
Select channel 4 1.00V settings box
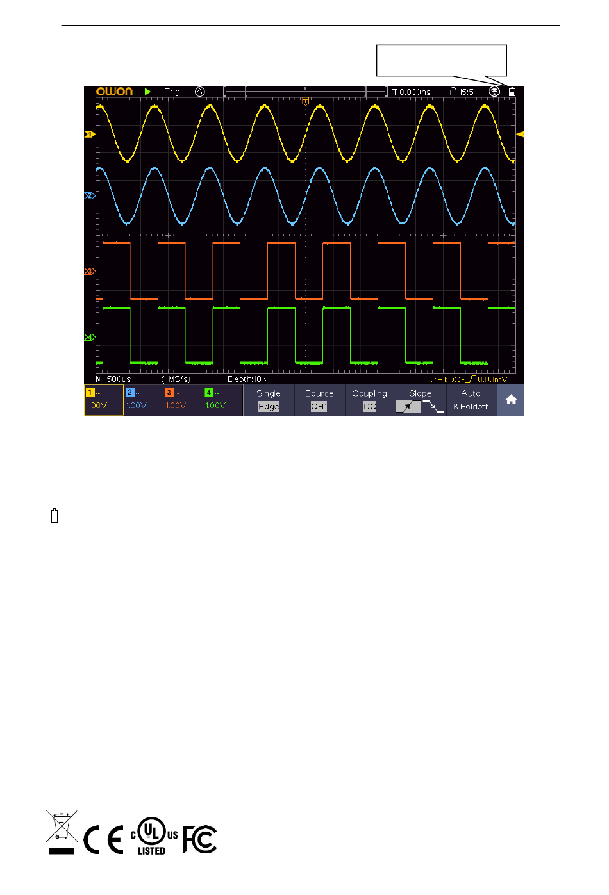(x=223, y=400)
